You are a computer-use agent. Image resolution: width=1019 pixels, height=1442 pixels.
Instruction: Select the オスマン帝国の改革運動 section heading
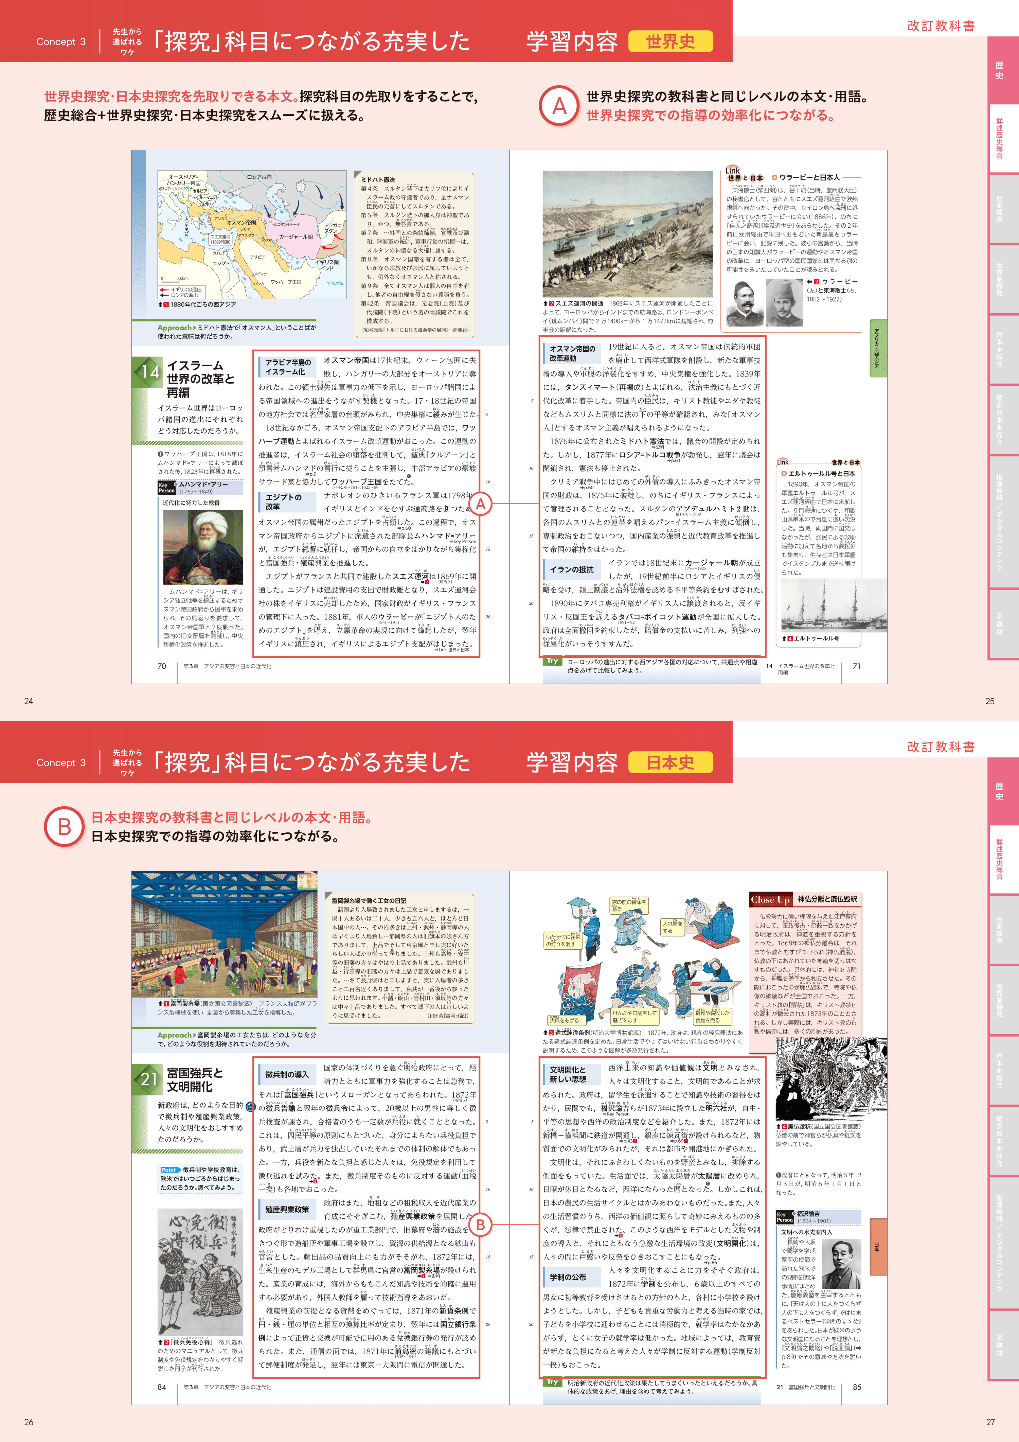pyautogui.click(x=573, y=353)
